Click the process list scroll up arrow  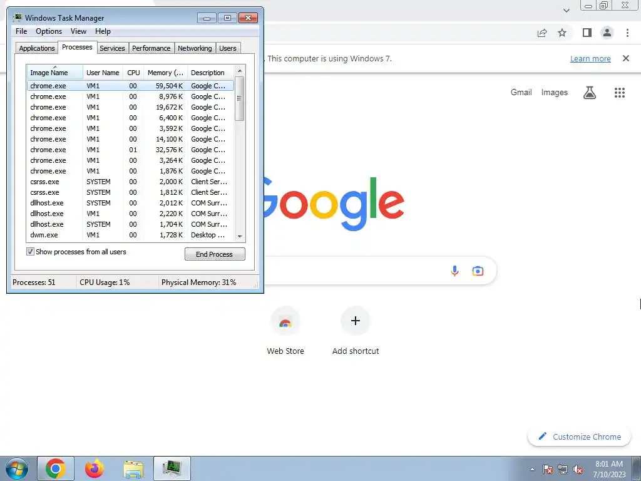point(240,71)
